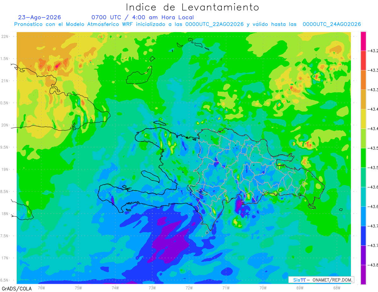Click the '72W' longitude label
Screen dimensions: 378x292
189,288
